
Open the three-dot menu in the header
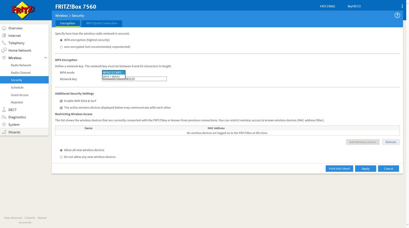tap(402, 6)
